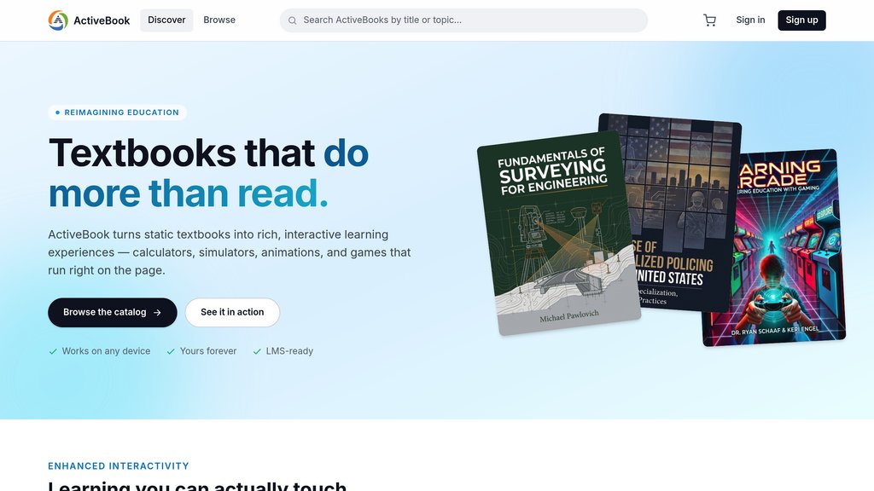Open the shopping cart
The image size is (874, 491).
(709, 20)
